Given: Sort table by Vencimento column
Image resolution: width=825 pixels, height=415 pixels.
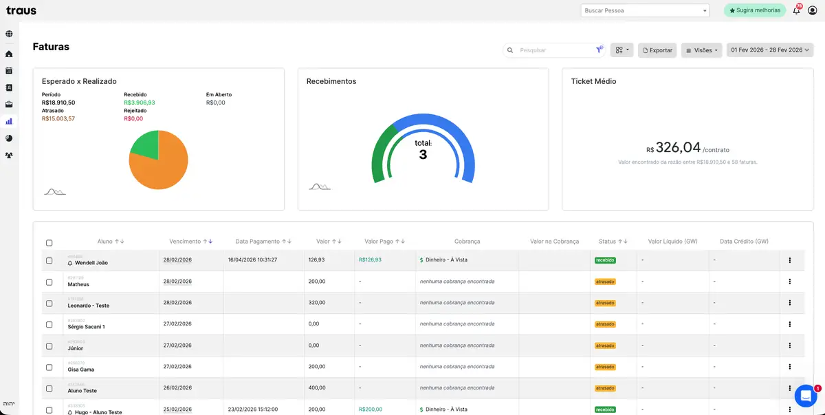Looking at the screenshot, I should [x=191, y=242].
